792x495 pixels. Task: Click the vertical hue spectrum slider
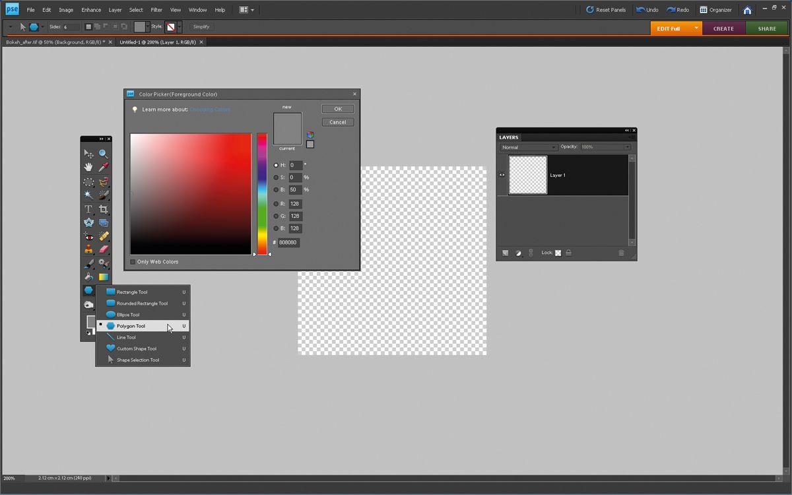pyautogui.click(x=262, y=193)
